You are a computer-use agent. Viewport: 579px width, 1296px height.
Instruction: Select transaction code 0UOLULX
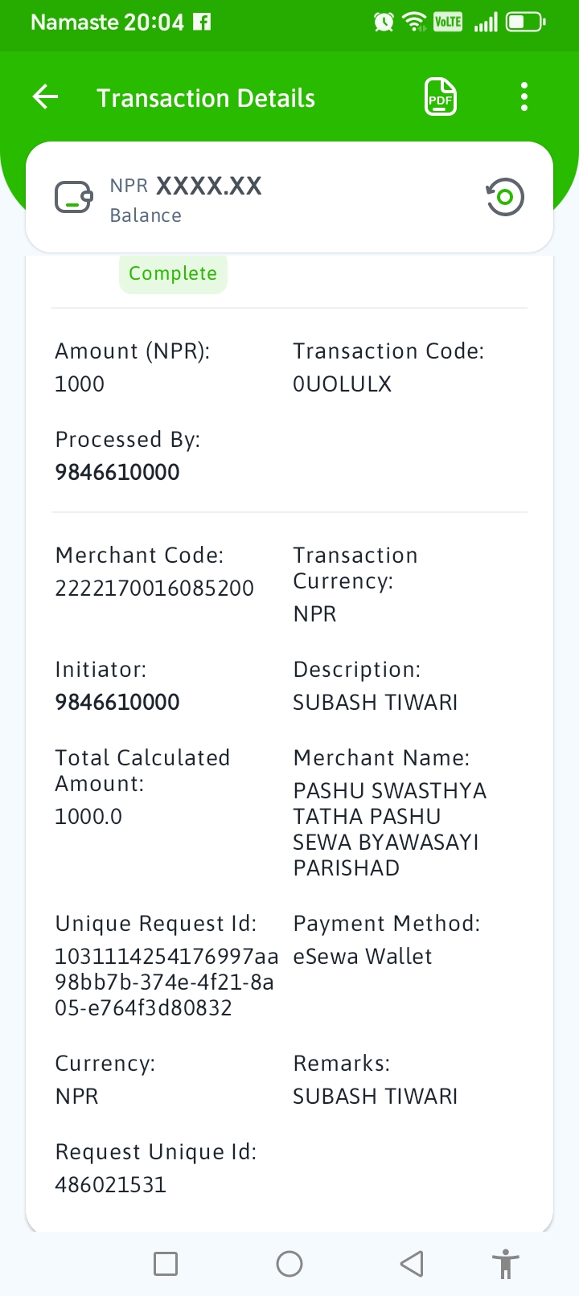pos(343,384)
